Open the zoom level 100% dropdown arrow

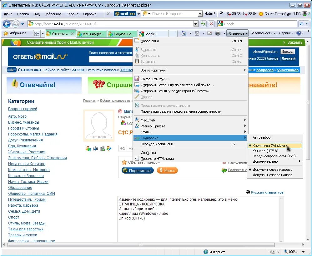[303, 252]
